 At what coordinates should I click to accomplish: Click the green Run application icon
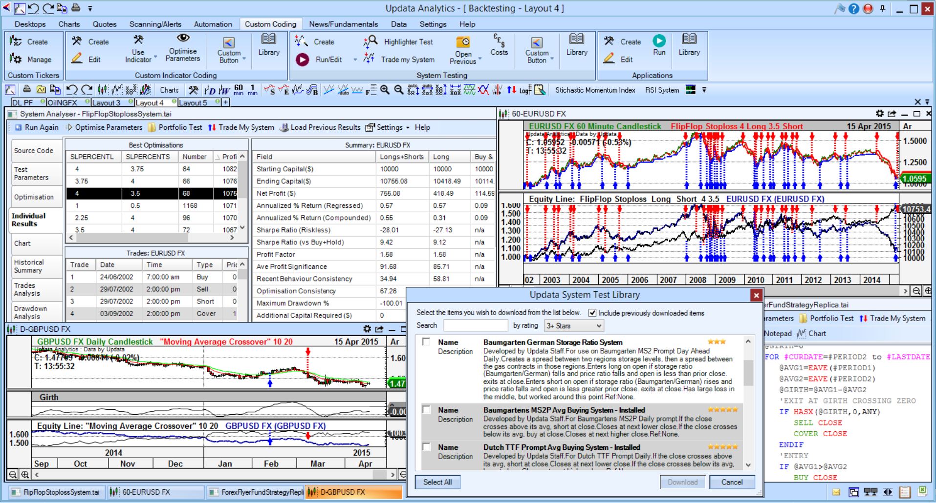659,45
